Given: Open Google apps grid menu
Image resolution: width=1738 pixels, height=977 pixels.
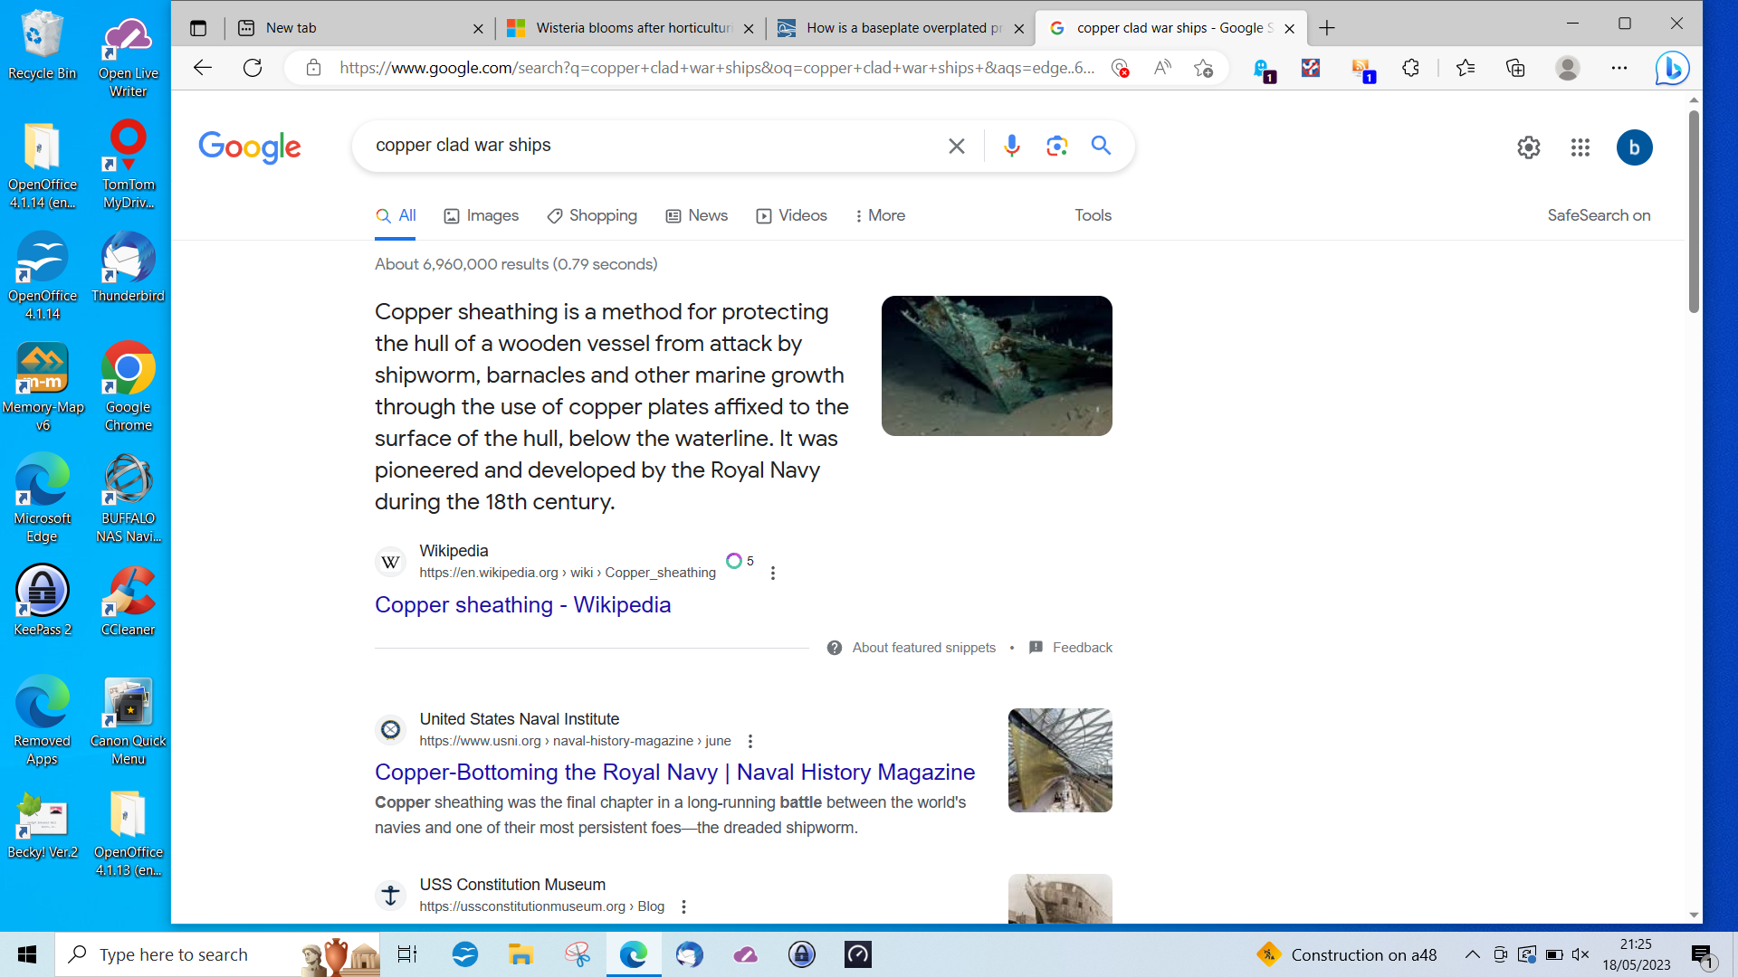Looking at the screenshot, I should coord(1580,147).
